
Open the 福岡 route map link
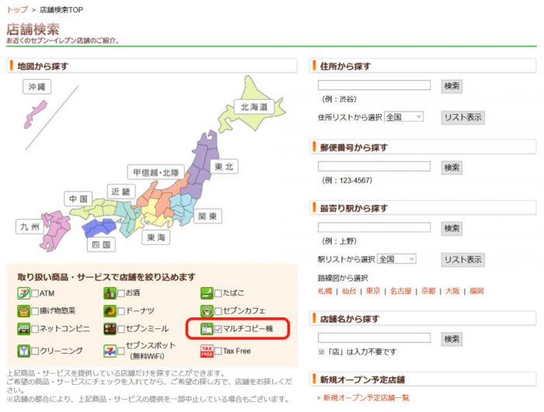pos(476,291)
